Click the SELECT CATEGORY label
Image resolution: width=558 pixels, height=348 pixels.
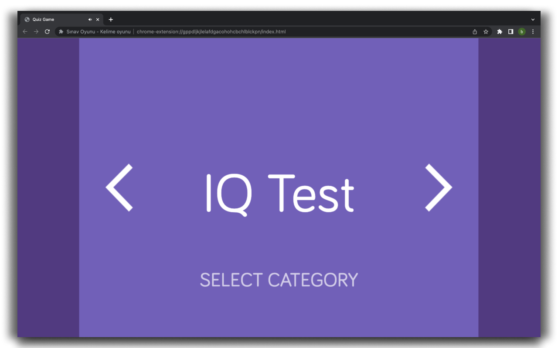[279, 280]
